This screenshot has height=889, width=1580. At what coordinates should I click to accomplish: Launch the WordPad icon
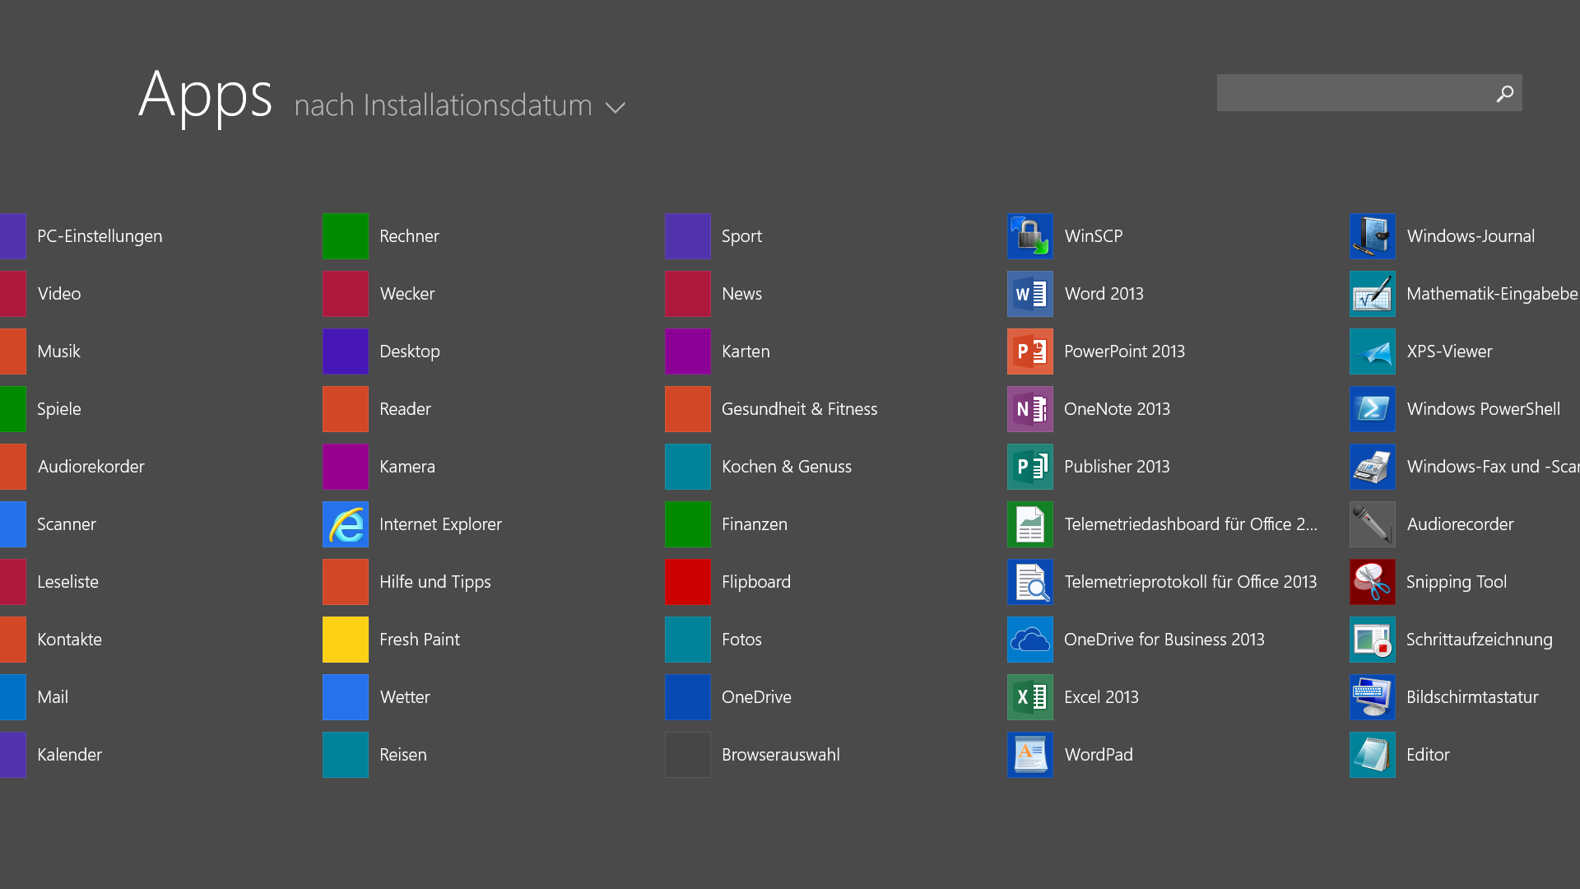(x=1029, y=755)
